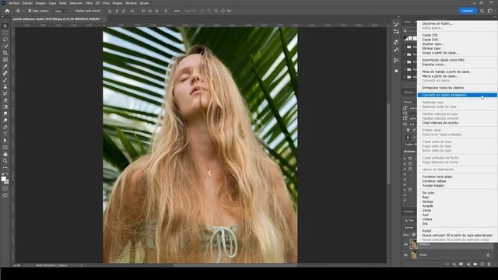Screen dimensions: 498x280
Task: Select the Lasso tool
Action: pos(5,40)
